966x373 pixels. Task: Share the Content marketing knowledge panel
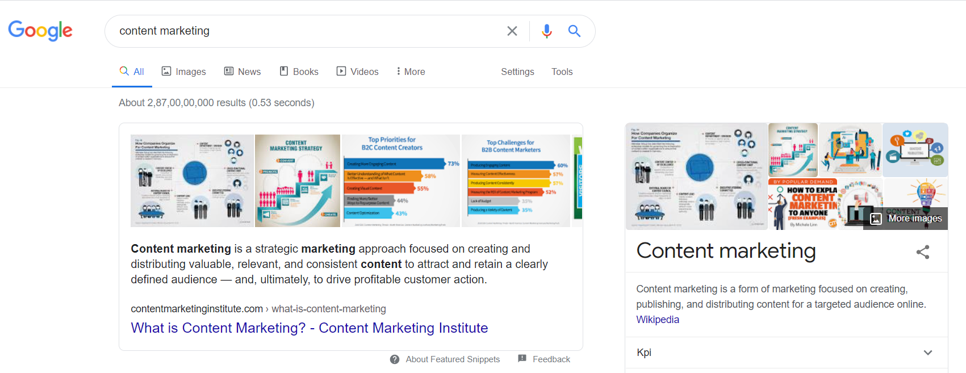coord(923,252)
